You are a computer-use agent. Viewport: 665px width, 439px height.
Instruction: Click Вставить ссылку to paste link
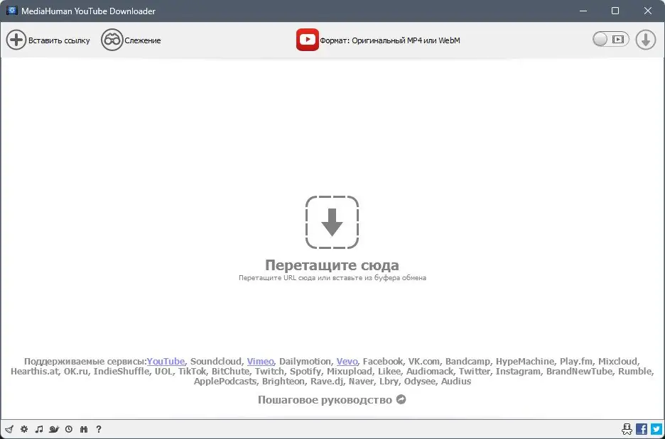pyautogui.click(x=48, y=40)
